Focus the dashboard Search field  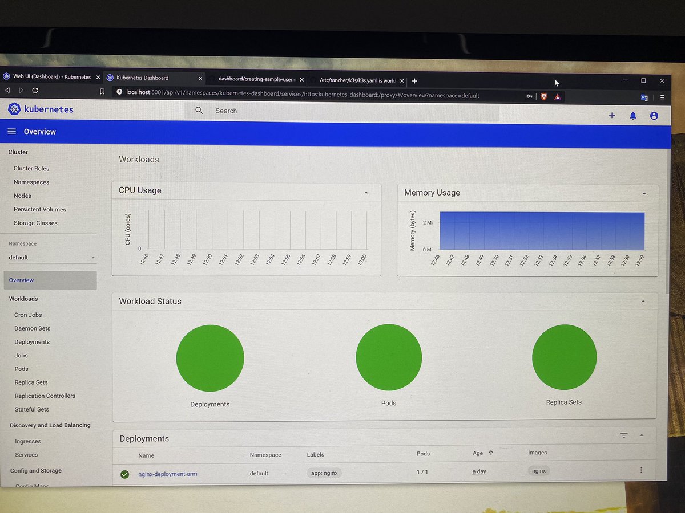point(341,112)
